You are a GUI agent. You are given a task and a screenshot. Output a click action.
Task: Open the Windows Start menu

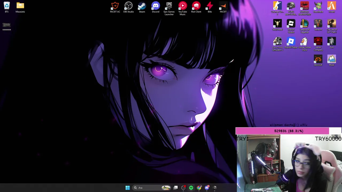[x=127, y=188]
